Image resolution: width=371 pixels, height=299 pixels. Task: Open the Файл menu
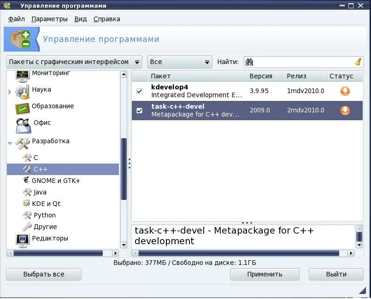(16, 19)
